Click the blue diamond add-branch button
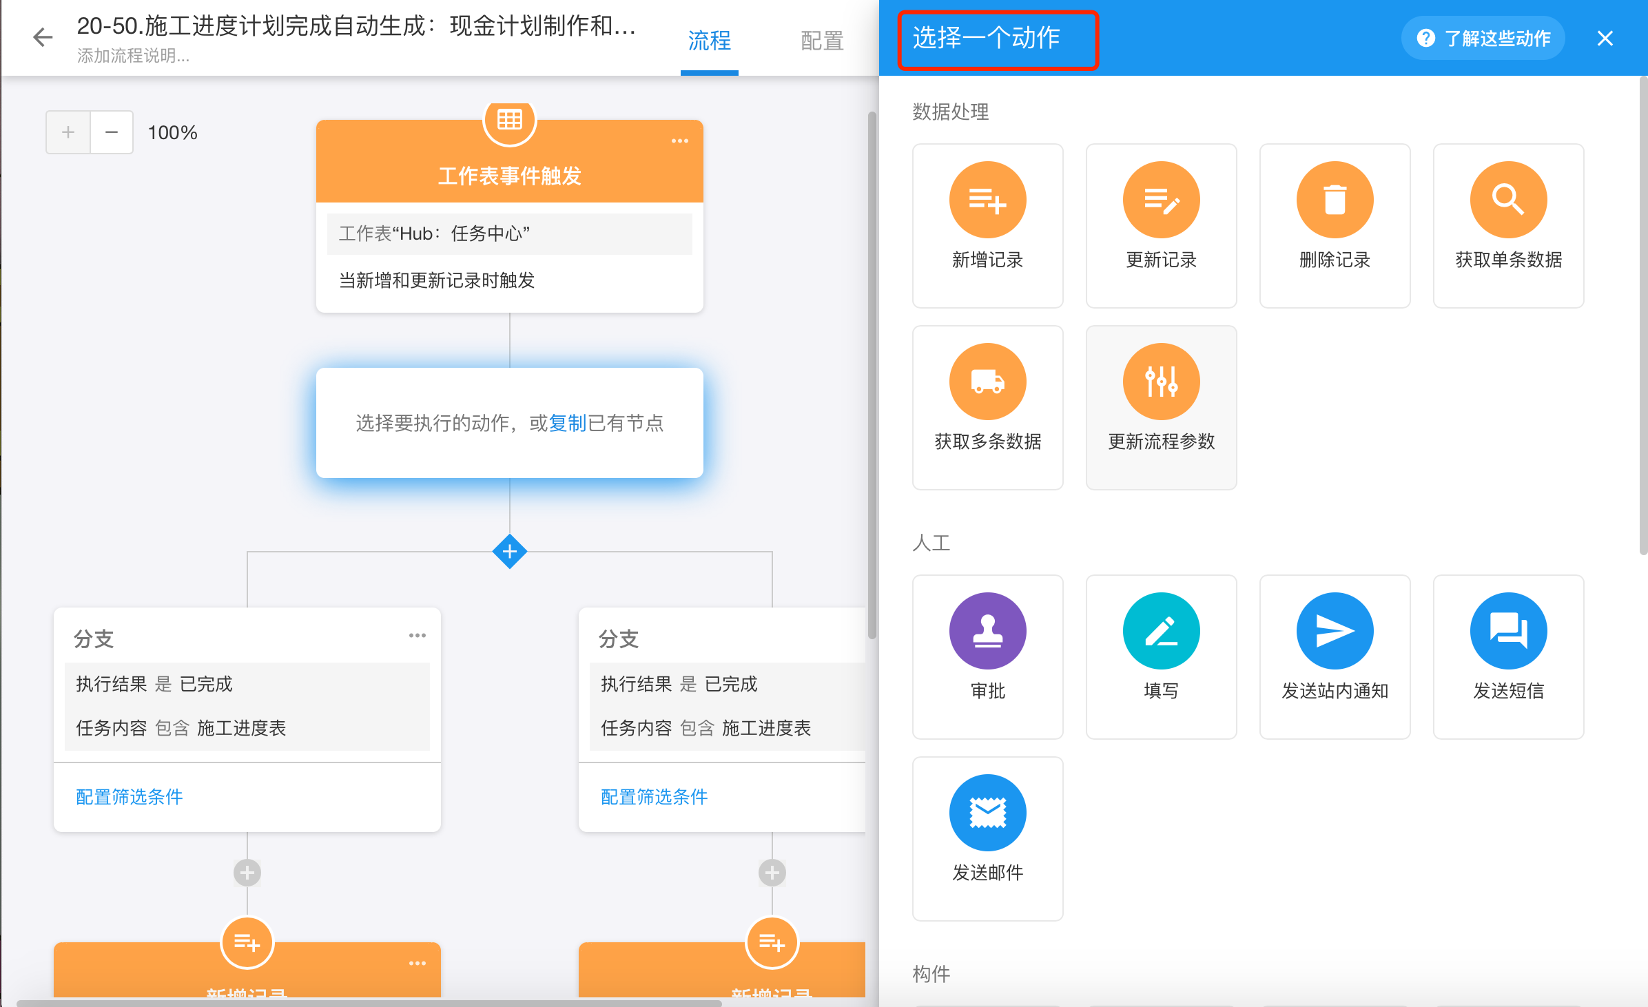This screenshot has height=1007, width=1648. 510,552
